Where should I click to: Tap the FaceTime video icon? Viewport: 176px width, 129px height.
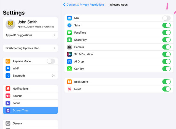click(69, 33)
